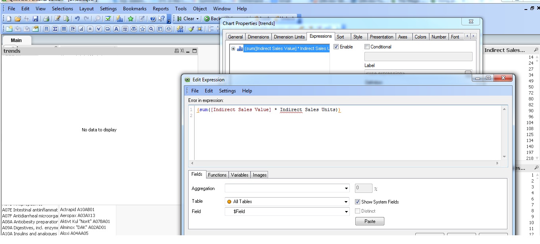The image size is (540, 244).
Task: Click the Indirect Sales list box search icon
Action: [x=536, y=50]
